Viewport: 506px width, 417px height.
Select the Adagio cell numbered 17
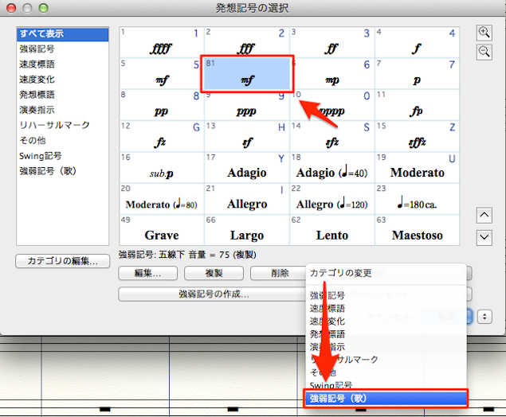tap(247, 168)
